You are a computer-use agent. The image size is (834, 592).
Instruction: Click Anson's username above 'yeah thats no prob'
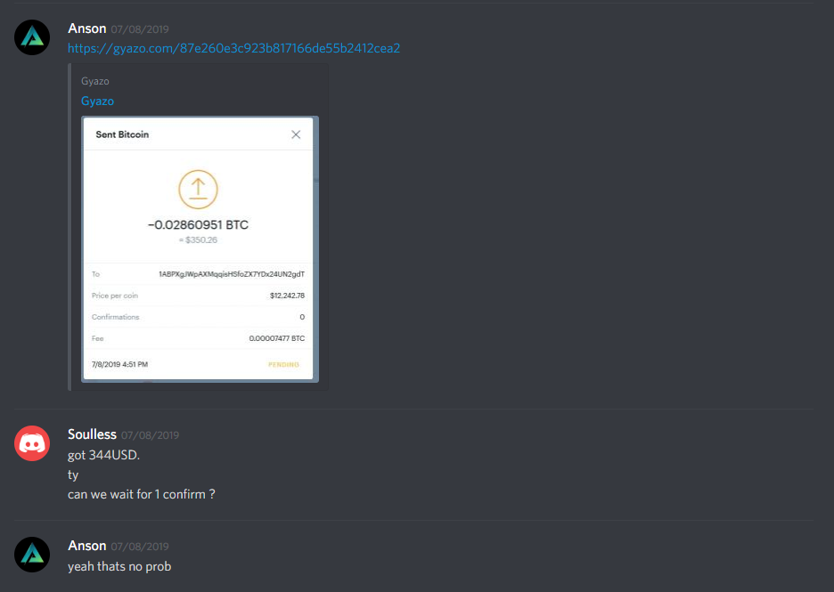(87, 546)
